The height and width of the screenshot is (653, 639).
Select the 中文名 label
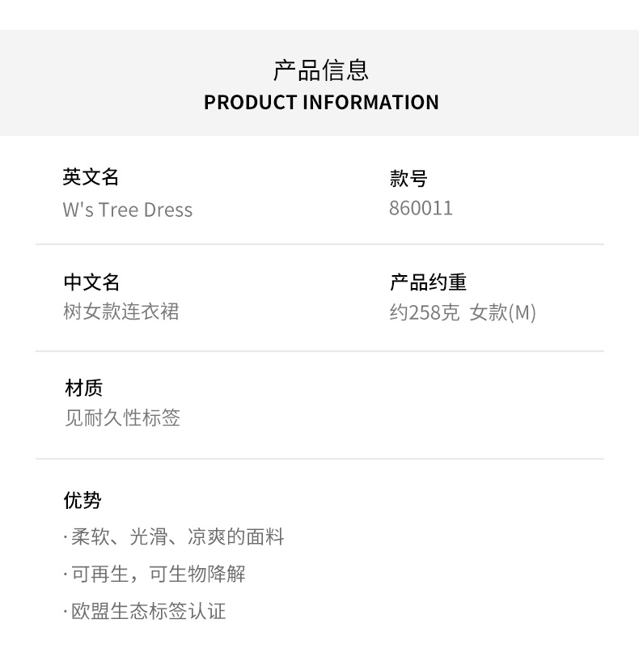(91, 282)
